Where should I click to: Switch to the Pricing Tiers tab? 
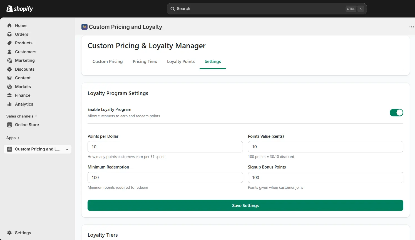145,61
